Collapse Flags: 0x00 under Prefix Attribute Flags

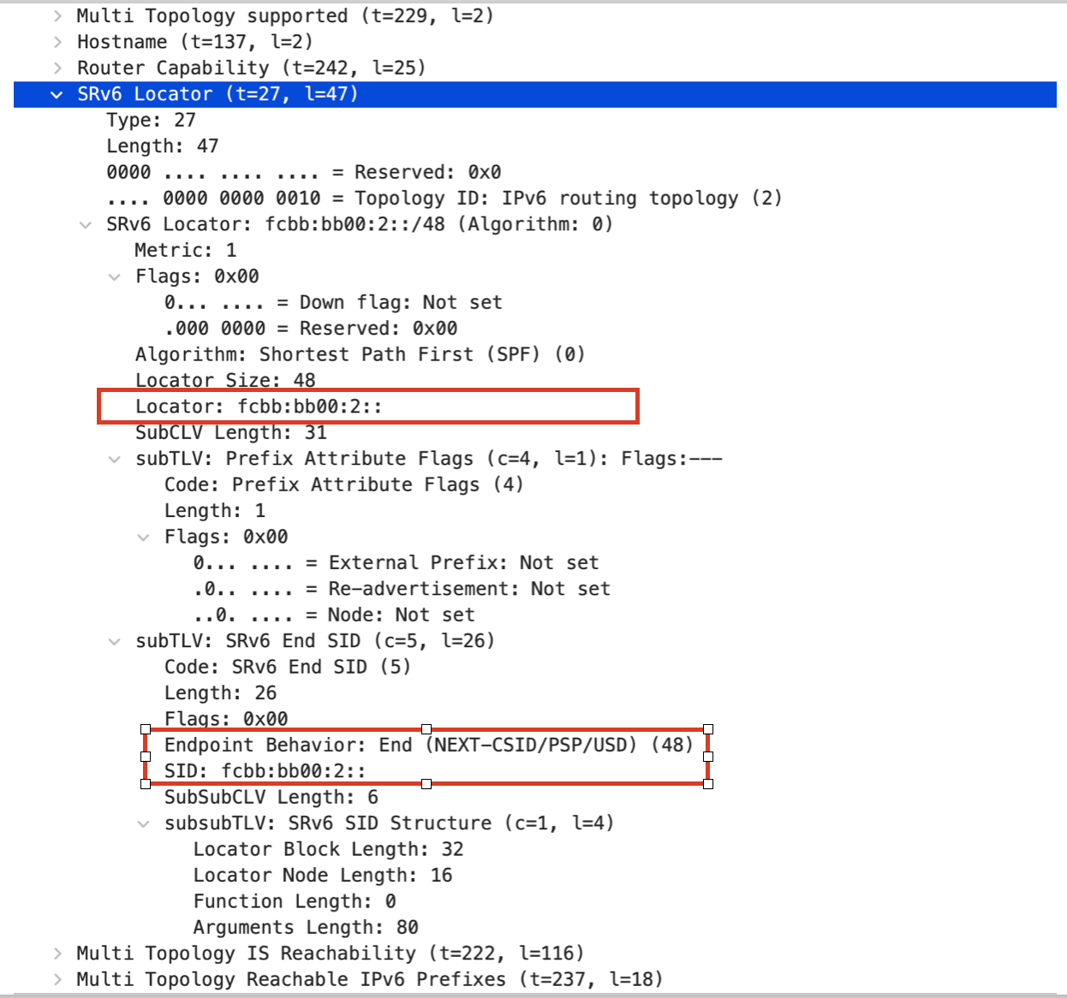[144, 537]
